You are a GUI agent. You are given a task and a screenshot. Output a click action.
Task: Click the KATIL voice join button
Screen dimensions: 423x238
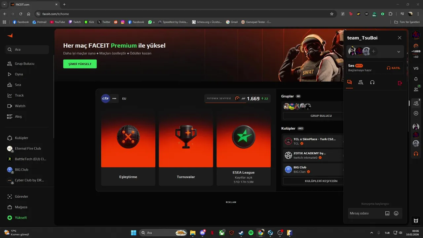point(394,68)
